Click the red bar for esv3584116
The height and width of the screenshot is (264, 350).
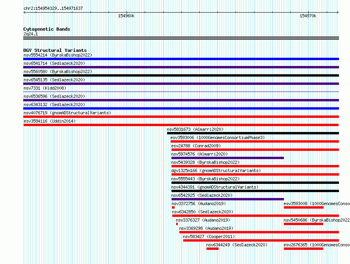tap(181, 125)
